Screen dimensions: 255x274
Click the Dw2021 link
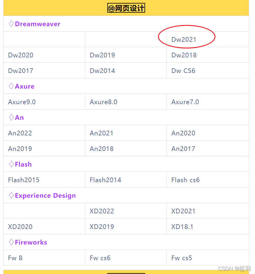pos(184,39)
